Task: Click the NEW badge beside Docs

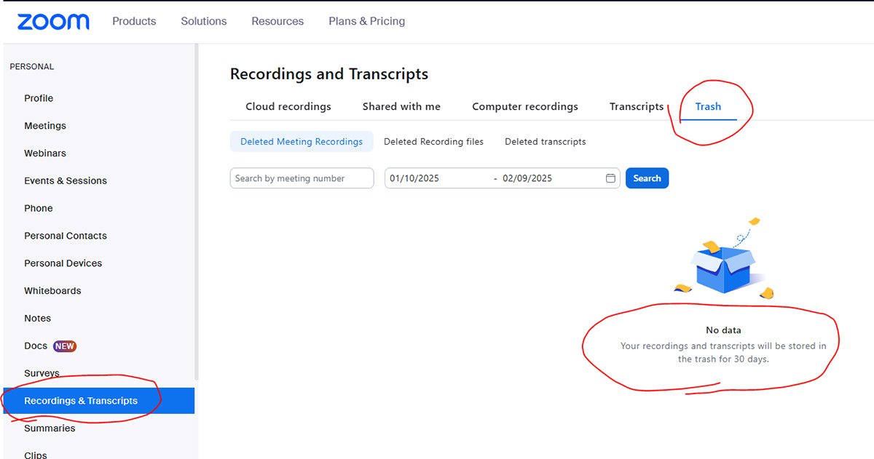Action: click(65, 346)
